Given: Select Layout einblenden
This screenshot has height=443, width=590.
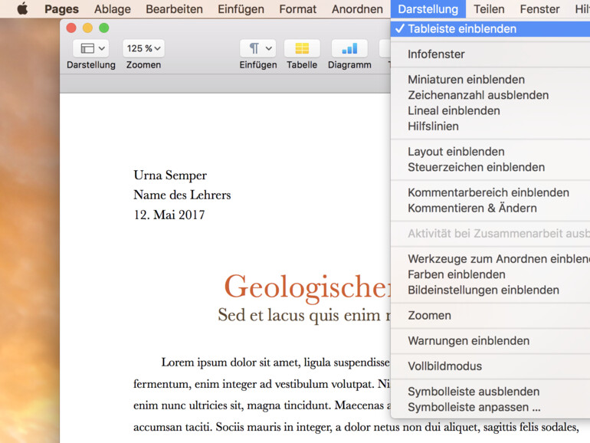Looking at the screenshot, I should tap(490, 152).
